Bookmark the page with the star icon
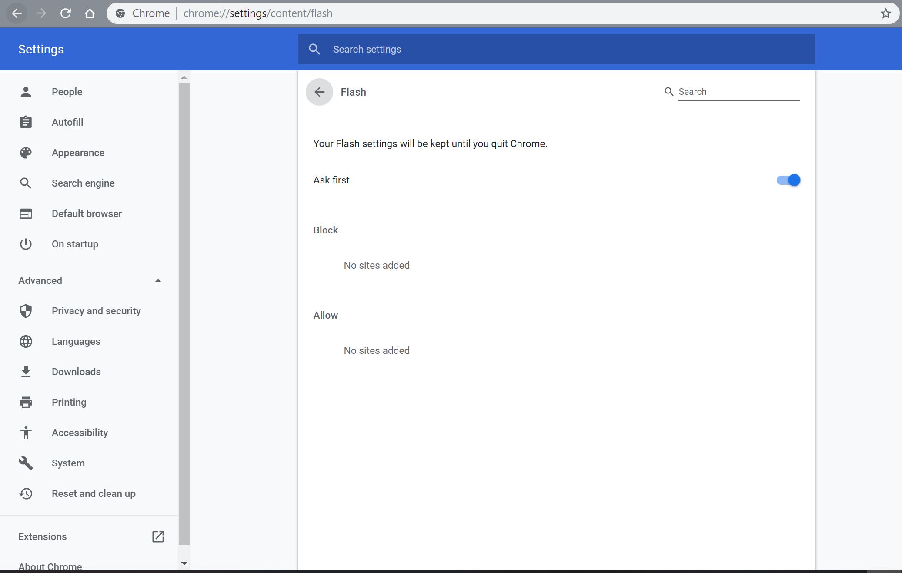 click(885, 13)
